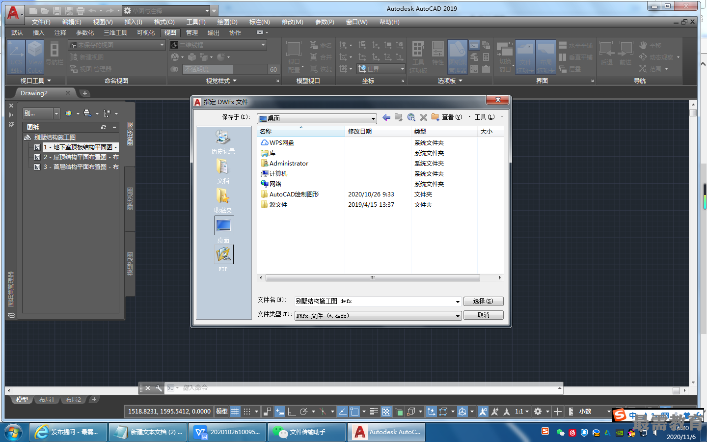The width and height of the screenshot is (707, 442).
Task: Click publish to DWFx icon in sheet set panel
Action: pos(69,113)
